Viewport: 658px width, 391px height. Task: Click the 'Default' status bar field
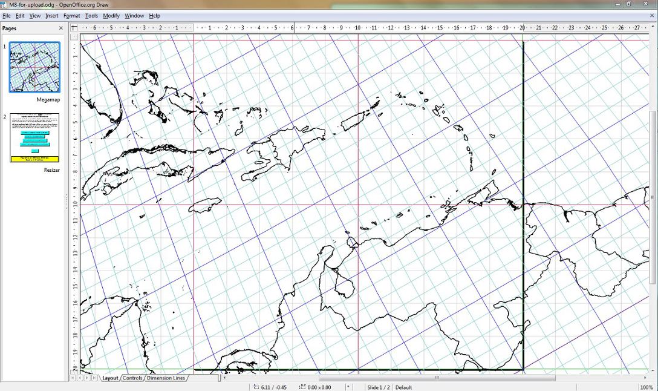(x=404, y=387)
